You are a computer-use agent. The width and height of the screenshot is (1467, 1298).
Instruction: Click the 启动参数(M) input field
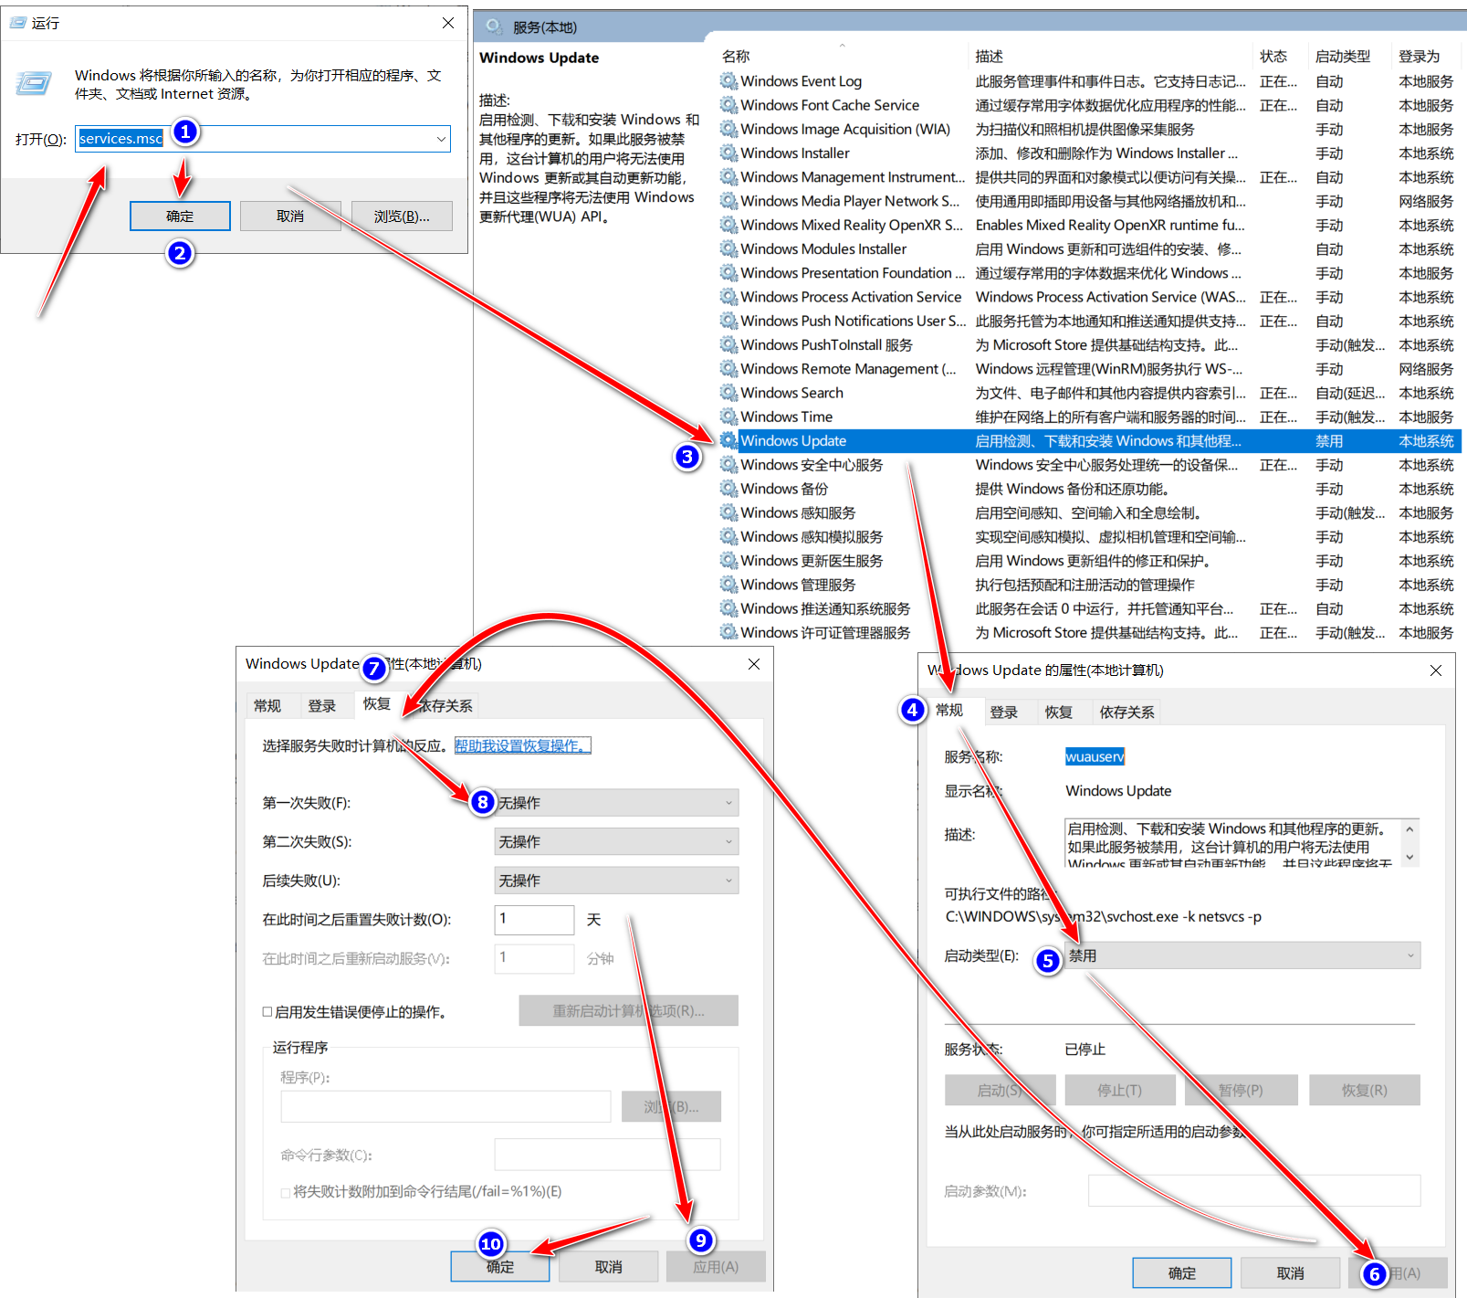(1254, 1191)
